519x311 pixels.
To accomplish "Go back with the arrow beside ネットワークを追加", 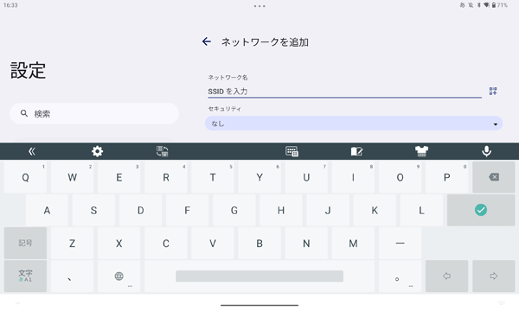I will pyautogui.click(x=207, y=41).
